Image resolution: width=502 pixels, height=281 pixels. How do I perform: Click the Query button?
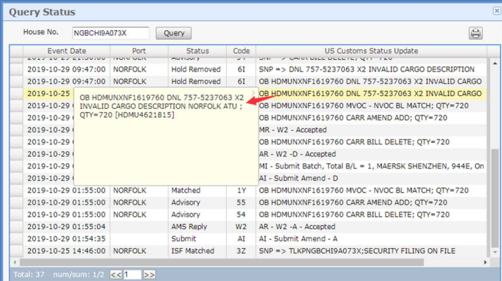pyautogui.click(x=174, y=33)
